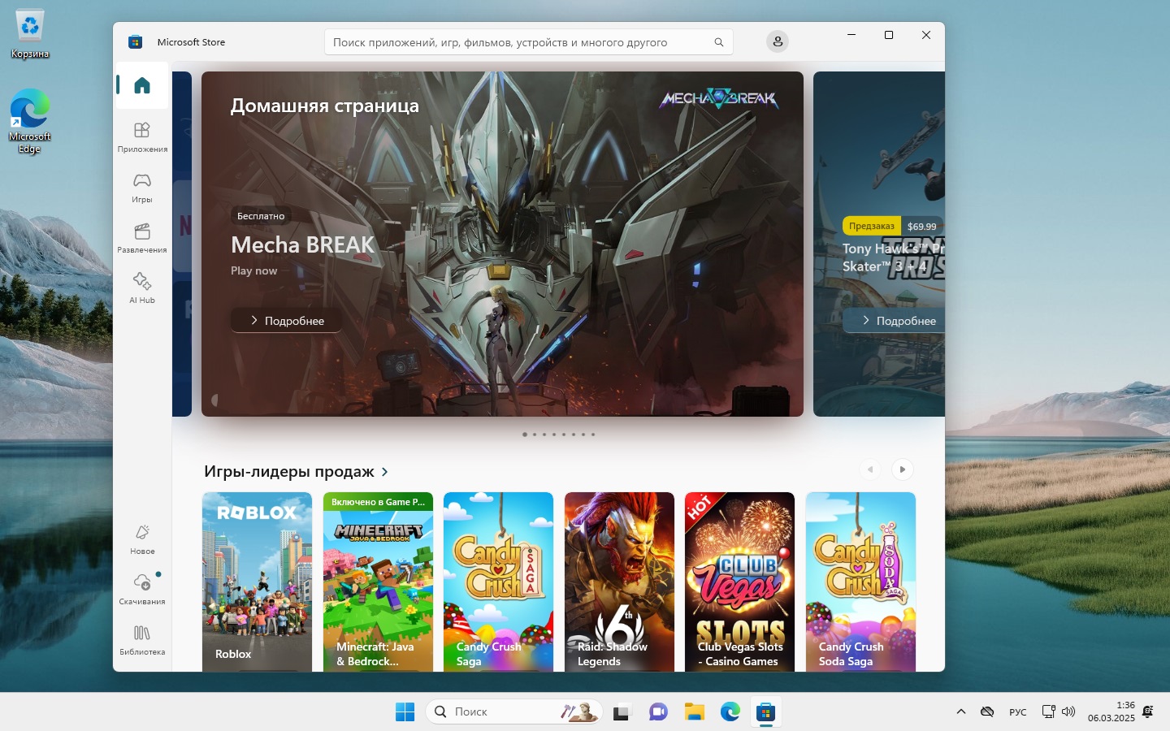The height and width of the screenshot is (731, 1170).
Task: Open Игры-лидеры продаж section heading
Action: [x=289, y=472]
